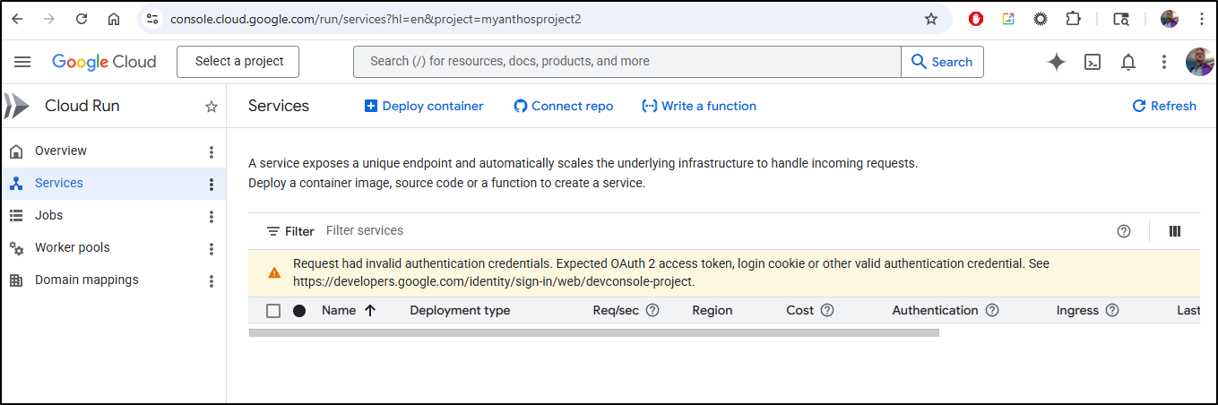Viewport: 1218px width, 405px height.
Task: Click the Authentication column help icon
Action: (992, 310)
